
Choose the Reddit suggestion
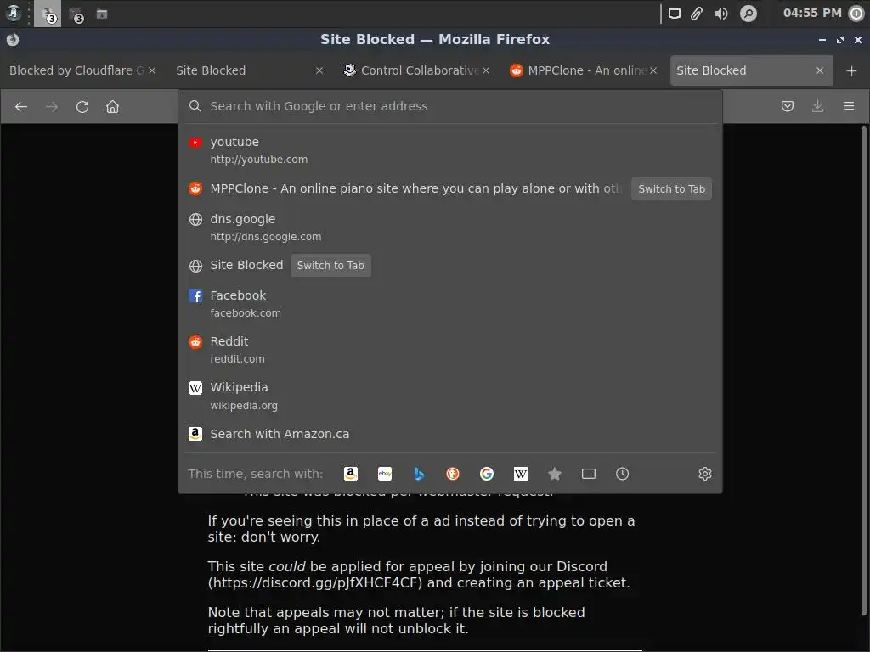[450, 350]
